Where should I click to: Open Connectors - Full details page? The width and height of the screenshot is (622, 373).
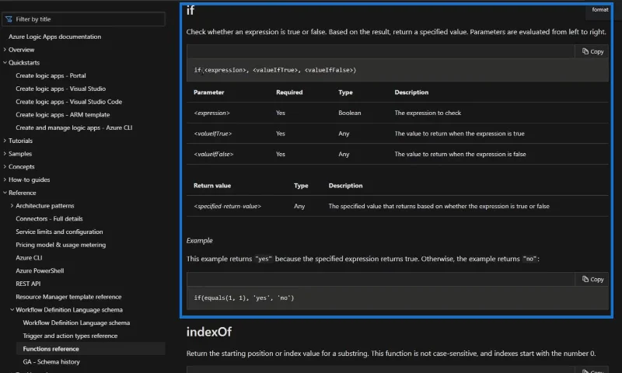tap(49, 219)
